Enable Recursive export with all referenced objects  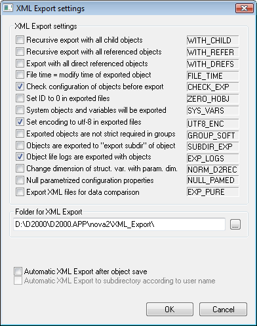pos(20,52)
